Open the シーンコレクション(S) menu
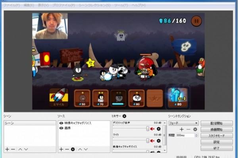 point(94,5)
